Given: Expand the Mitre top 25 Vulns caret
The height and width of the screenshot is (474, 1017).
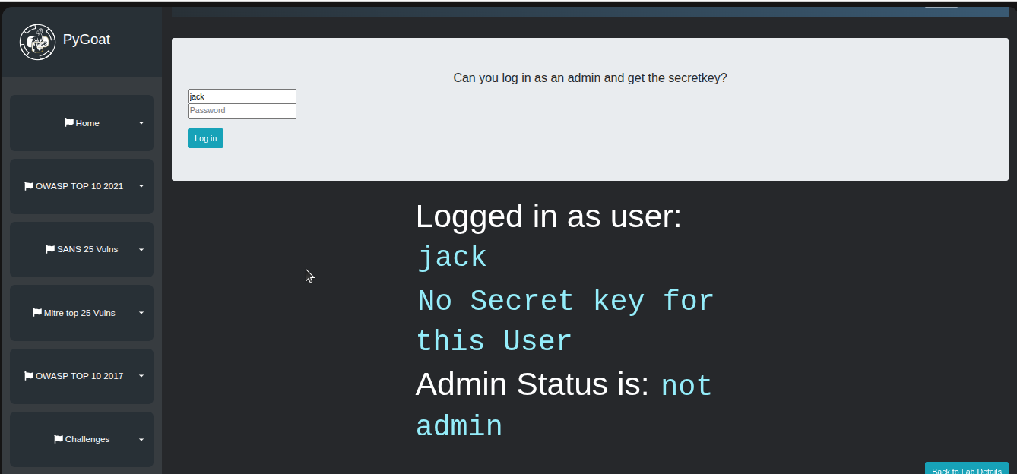Looking at the screenshot, I should [x=141, y=313].
